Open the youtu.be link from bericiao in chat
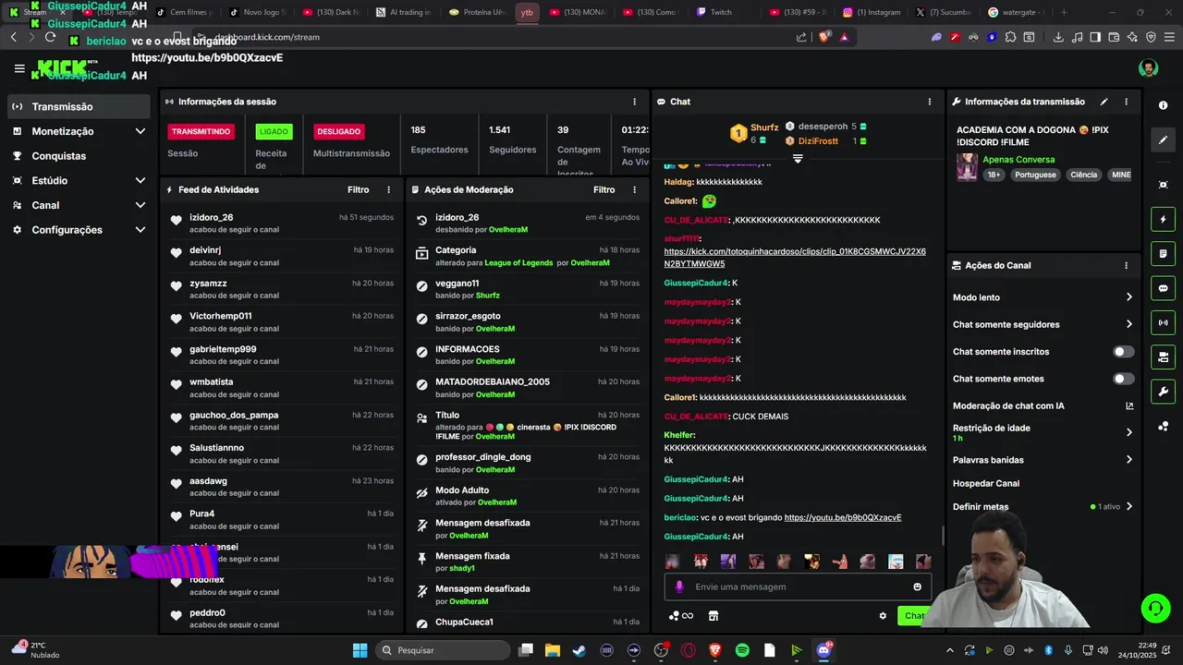 (x=843, y=517)
